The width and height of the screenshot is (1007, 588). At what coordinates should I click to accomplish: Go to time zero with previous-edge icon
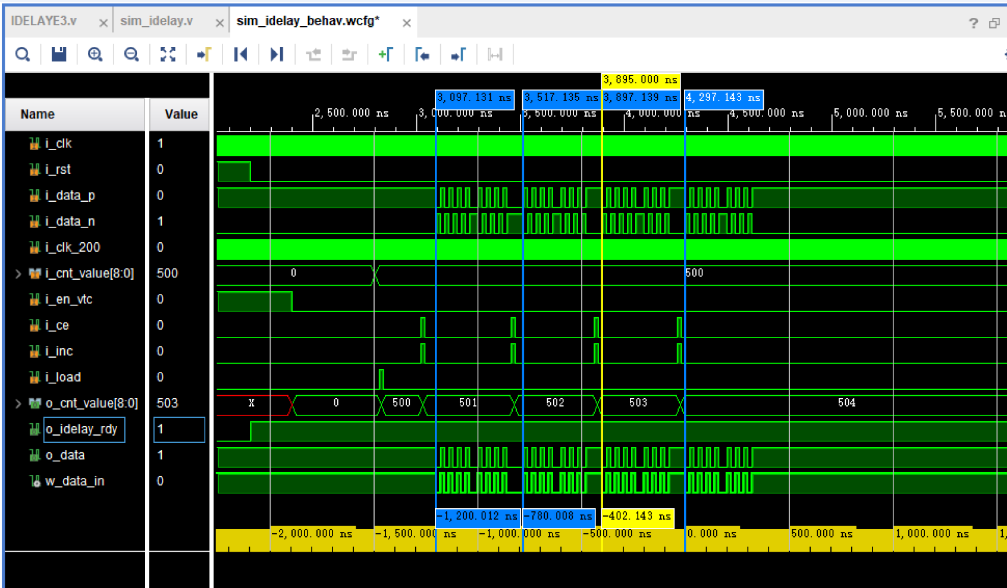coord(240,54)
